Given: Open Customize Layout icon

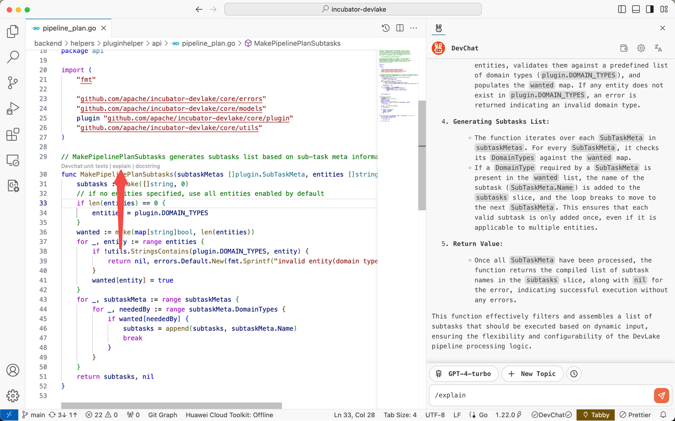Looking at the screenshot, I should pyautogui.click(x=664, y=9).
